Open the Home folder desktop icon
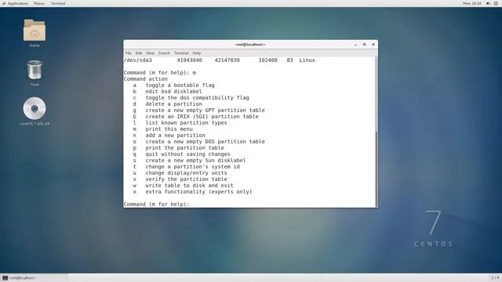 pos(35,33)
